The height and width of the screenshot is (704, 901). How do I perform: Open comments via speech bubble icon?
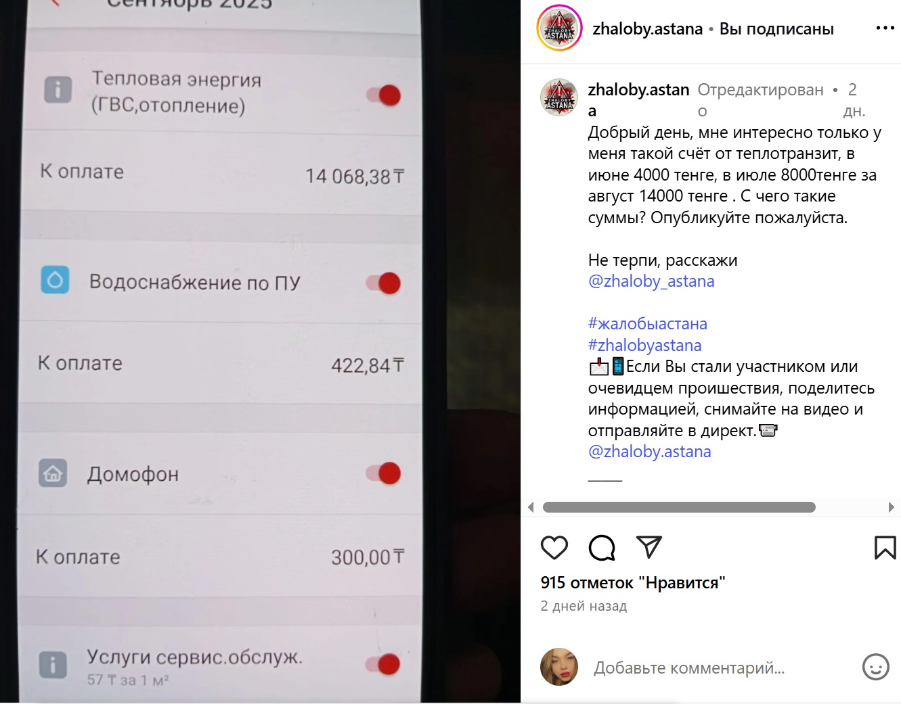point(602,547)
